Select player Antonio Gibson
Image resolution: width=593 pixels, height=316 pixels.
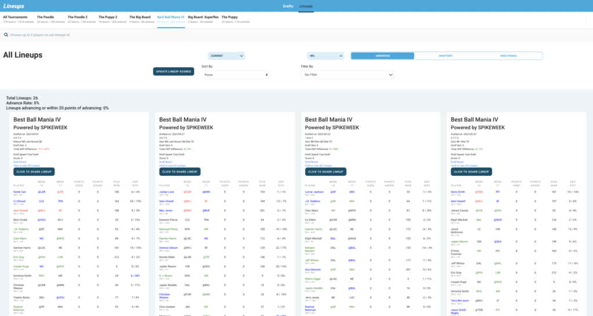coord(169,248)
